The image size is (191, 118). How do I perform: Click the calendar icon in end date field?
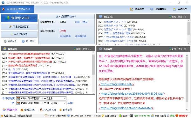click(18, 103)
